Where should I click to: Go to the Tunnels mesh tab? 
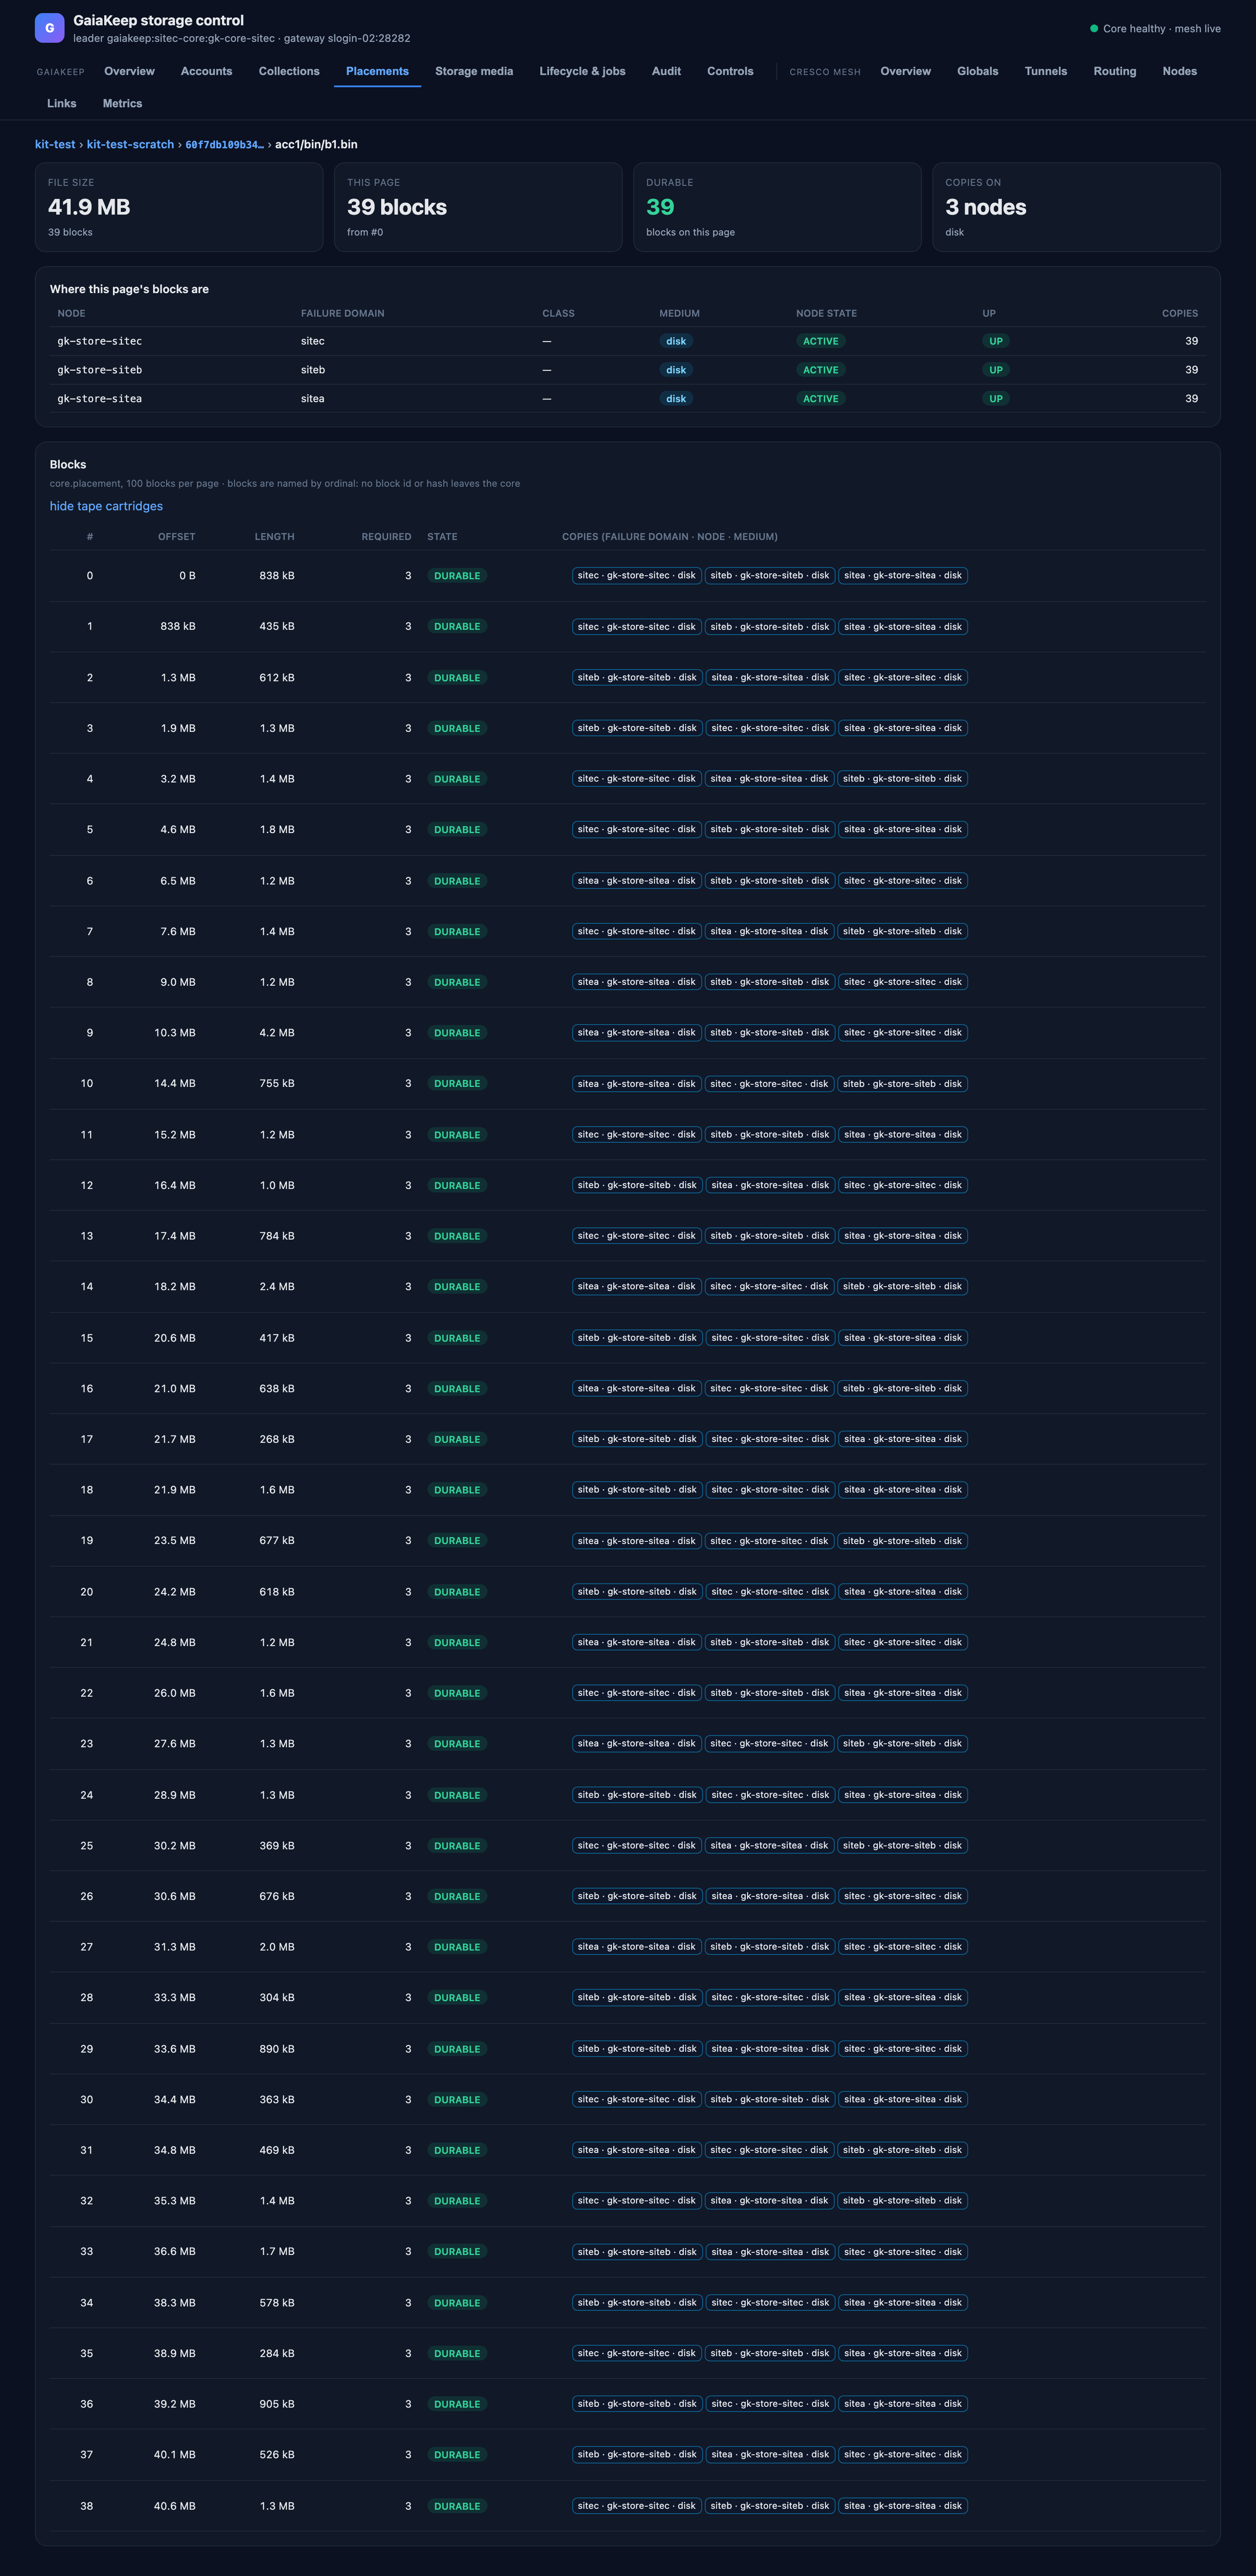[1045, 71]
